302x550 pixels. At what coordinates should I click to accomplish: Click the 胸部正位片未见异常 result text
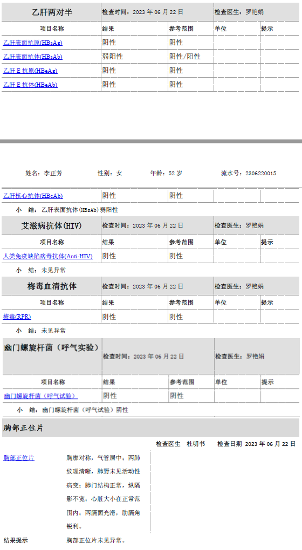[x=96, y=540]
